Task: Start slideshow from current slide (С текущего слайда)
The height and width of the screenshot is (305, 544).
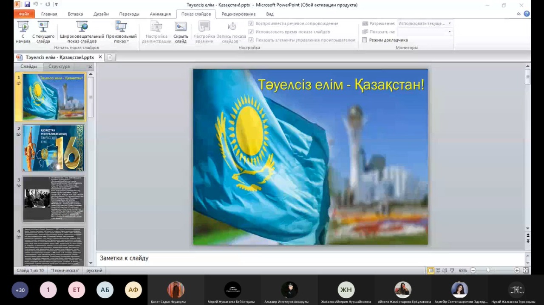Action: [x=43, y=32]
